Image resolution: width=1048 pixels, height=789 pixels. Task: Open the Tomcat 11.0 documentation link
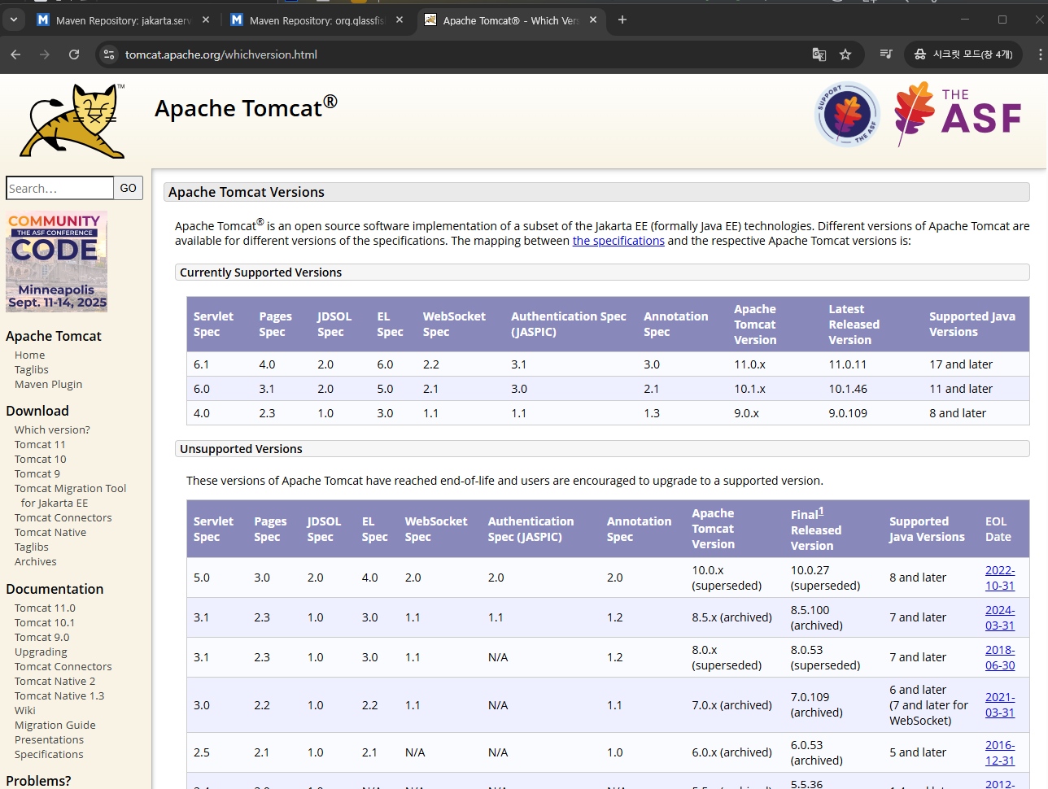(x=45, y=608)
